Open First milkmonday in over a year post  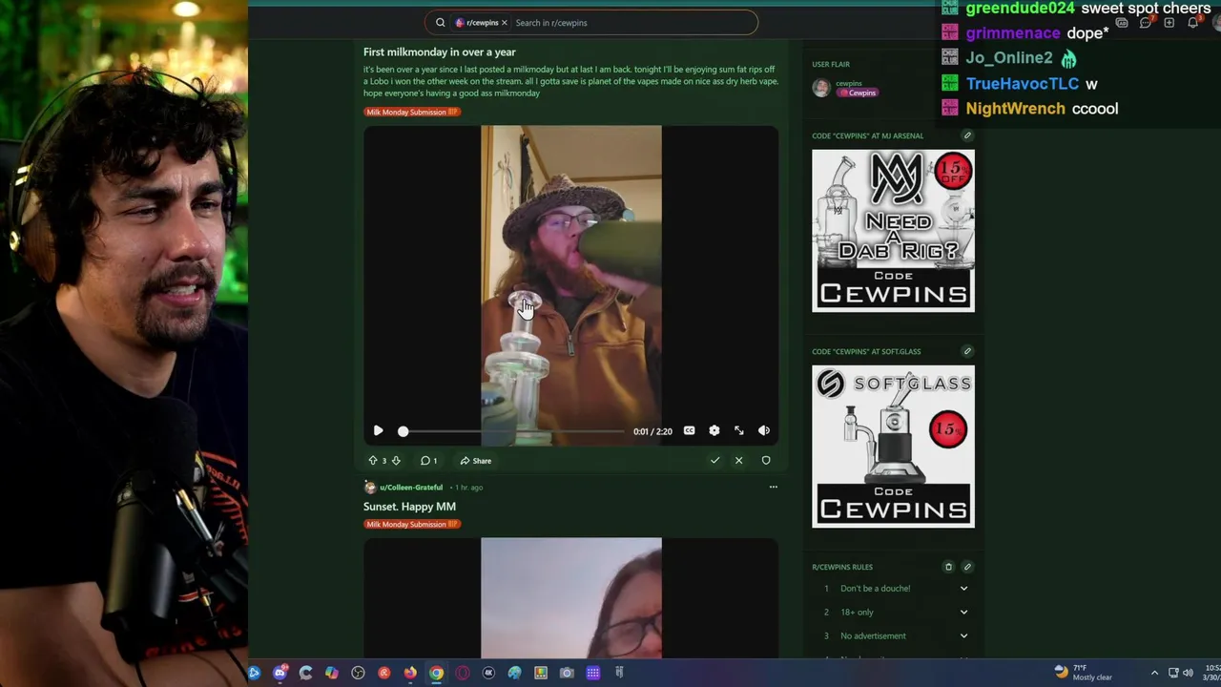click(439, 52)
